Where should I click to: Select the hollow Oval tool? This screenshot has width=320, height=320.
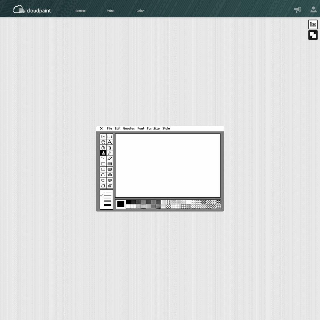103,175
